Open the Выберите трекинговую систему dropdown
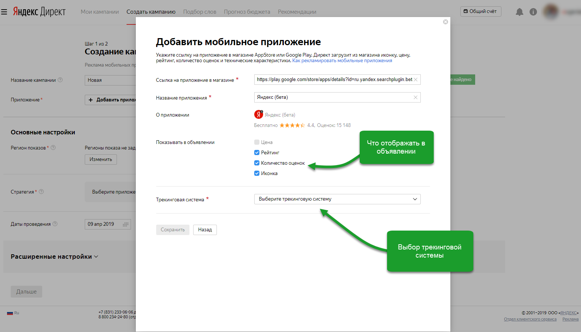The image size is (581, 332). tap(337, 199)
